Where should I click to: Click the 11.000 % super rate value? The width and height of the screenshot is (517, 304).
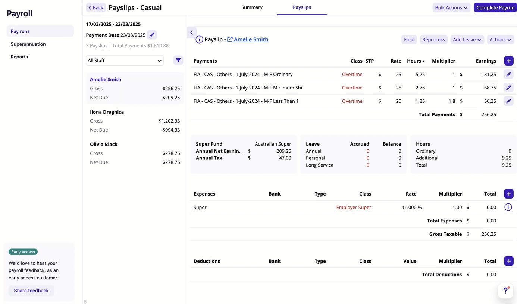pos(411,207)
